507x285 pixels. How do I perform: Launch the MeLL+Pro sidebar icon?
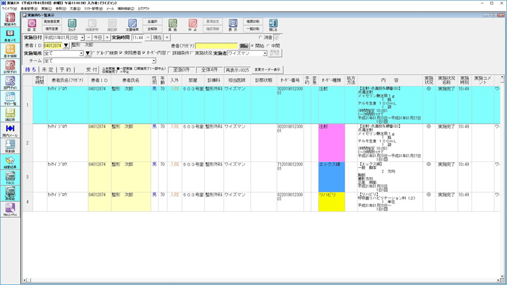(10, 210)
